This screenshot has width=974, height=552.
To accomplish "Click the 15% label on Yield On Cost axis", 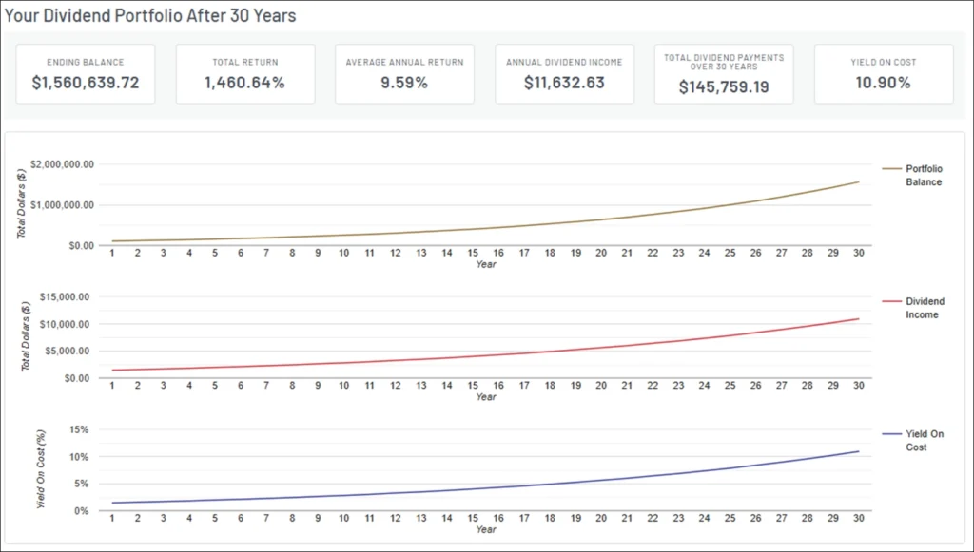I will point(80,429).
